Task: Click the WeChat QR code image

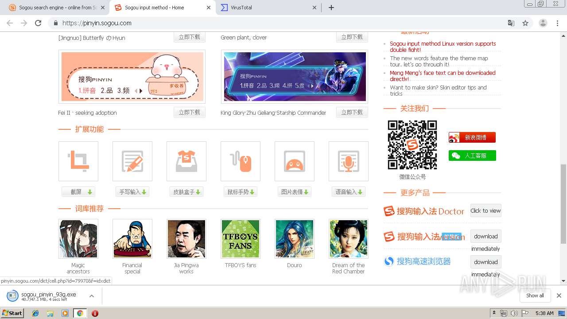Action: (412, 145)
